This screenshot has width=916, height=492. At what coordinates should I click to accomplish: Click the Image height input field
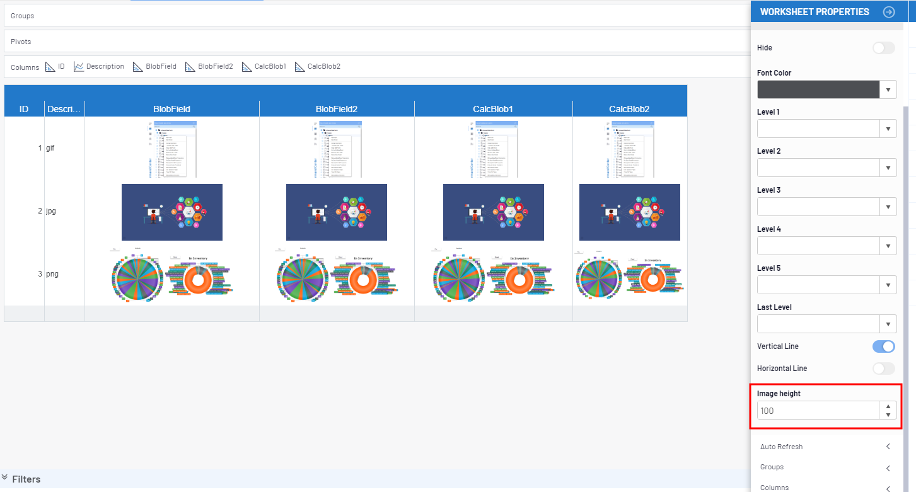[x=818, y=411]
